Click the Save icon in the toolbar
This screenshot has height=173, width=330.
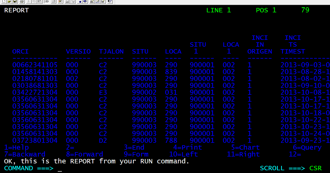click(15, 2)
